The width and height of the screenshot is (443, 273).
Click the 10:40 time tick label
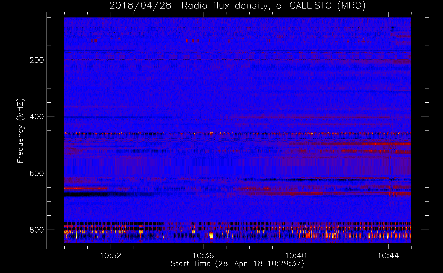point(296,256)
